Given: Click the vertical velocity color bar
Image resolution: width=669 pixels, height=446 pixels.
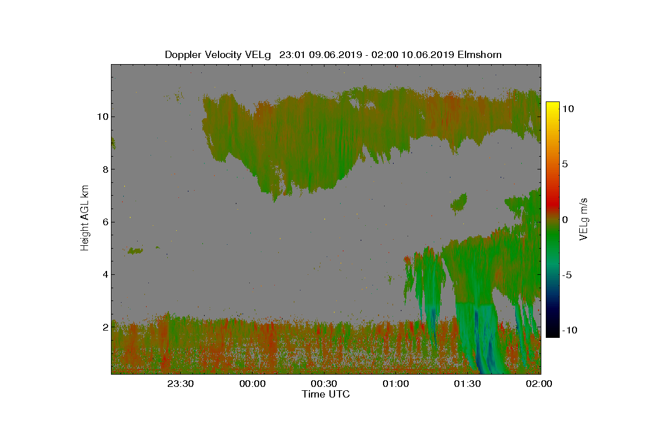Looking at the screenshot, I should tap(552, 219).
